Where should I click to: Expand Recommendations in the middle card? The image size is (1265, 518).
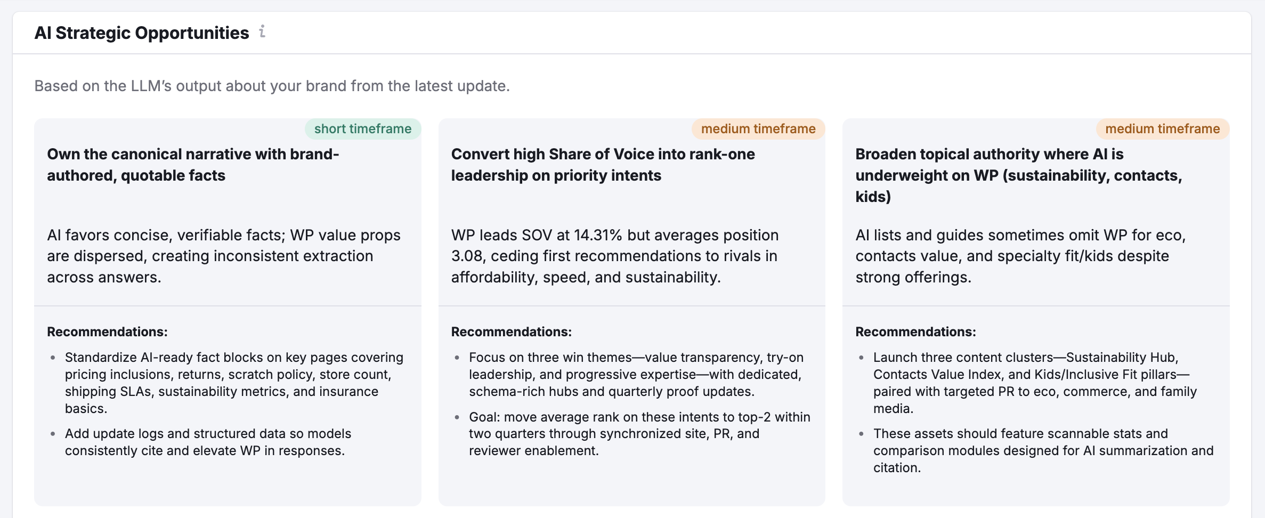(512, 331)
